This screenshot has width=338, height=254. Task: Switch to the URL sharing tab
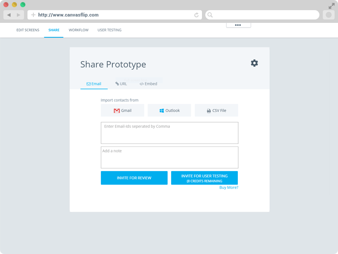point(121,84)
